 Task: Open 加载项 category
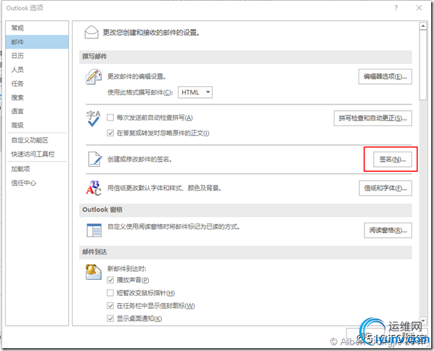[37, 169]
